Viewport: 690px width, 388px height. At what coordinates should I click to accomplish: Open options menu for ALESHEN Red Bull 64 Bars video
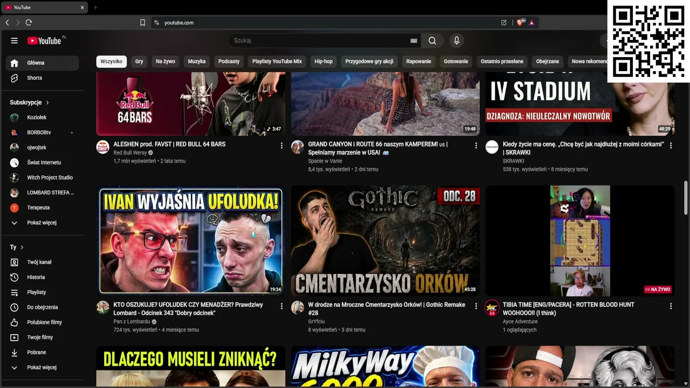(281, 145)
